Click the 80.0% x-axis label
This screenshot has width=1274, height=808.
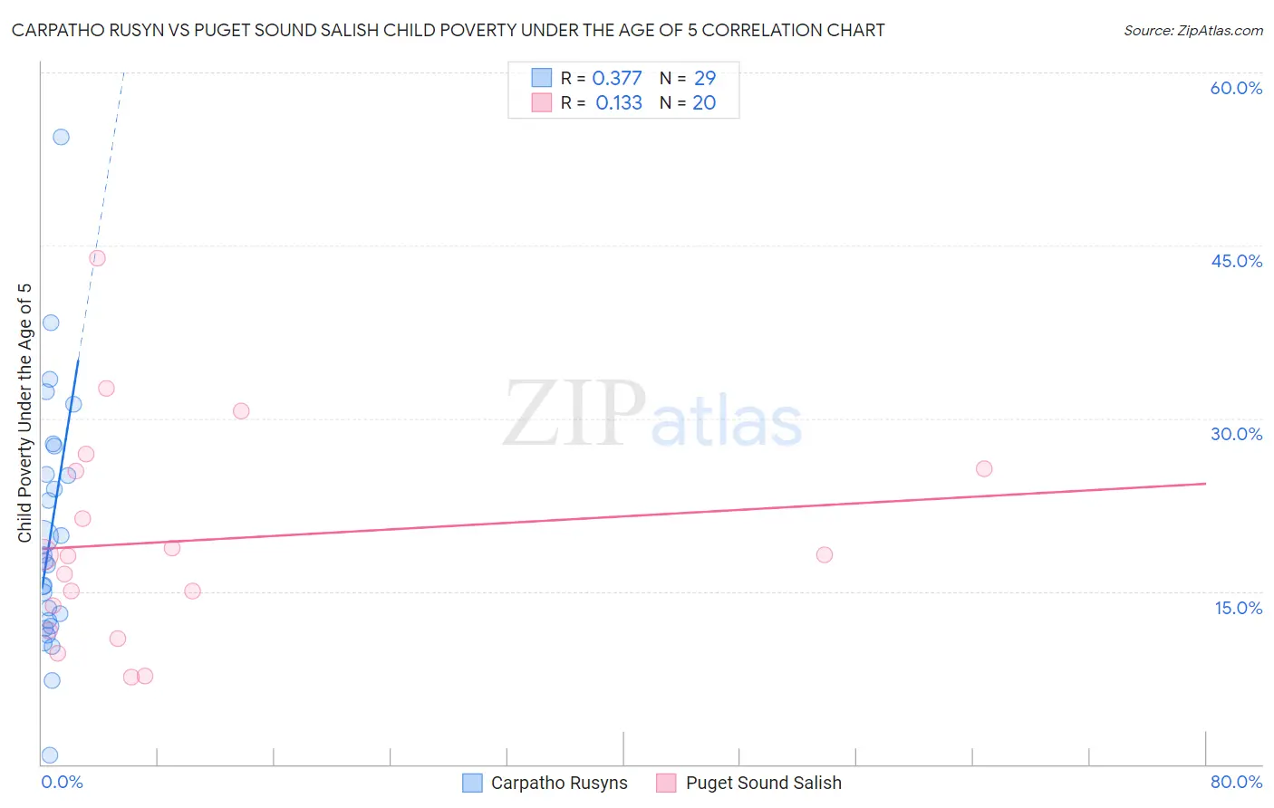click(1236, 782)
